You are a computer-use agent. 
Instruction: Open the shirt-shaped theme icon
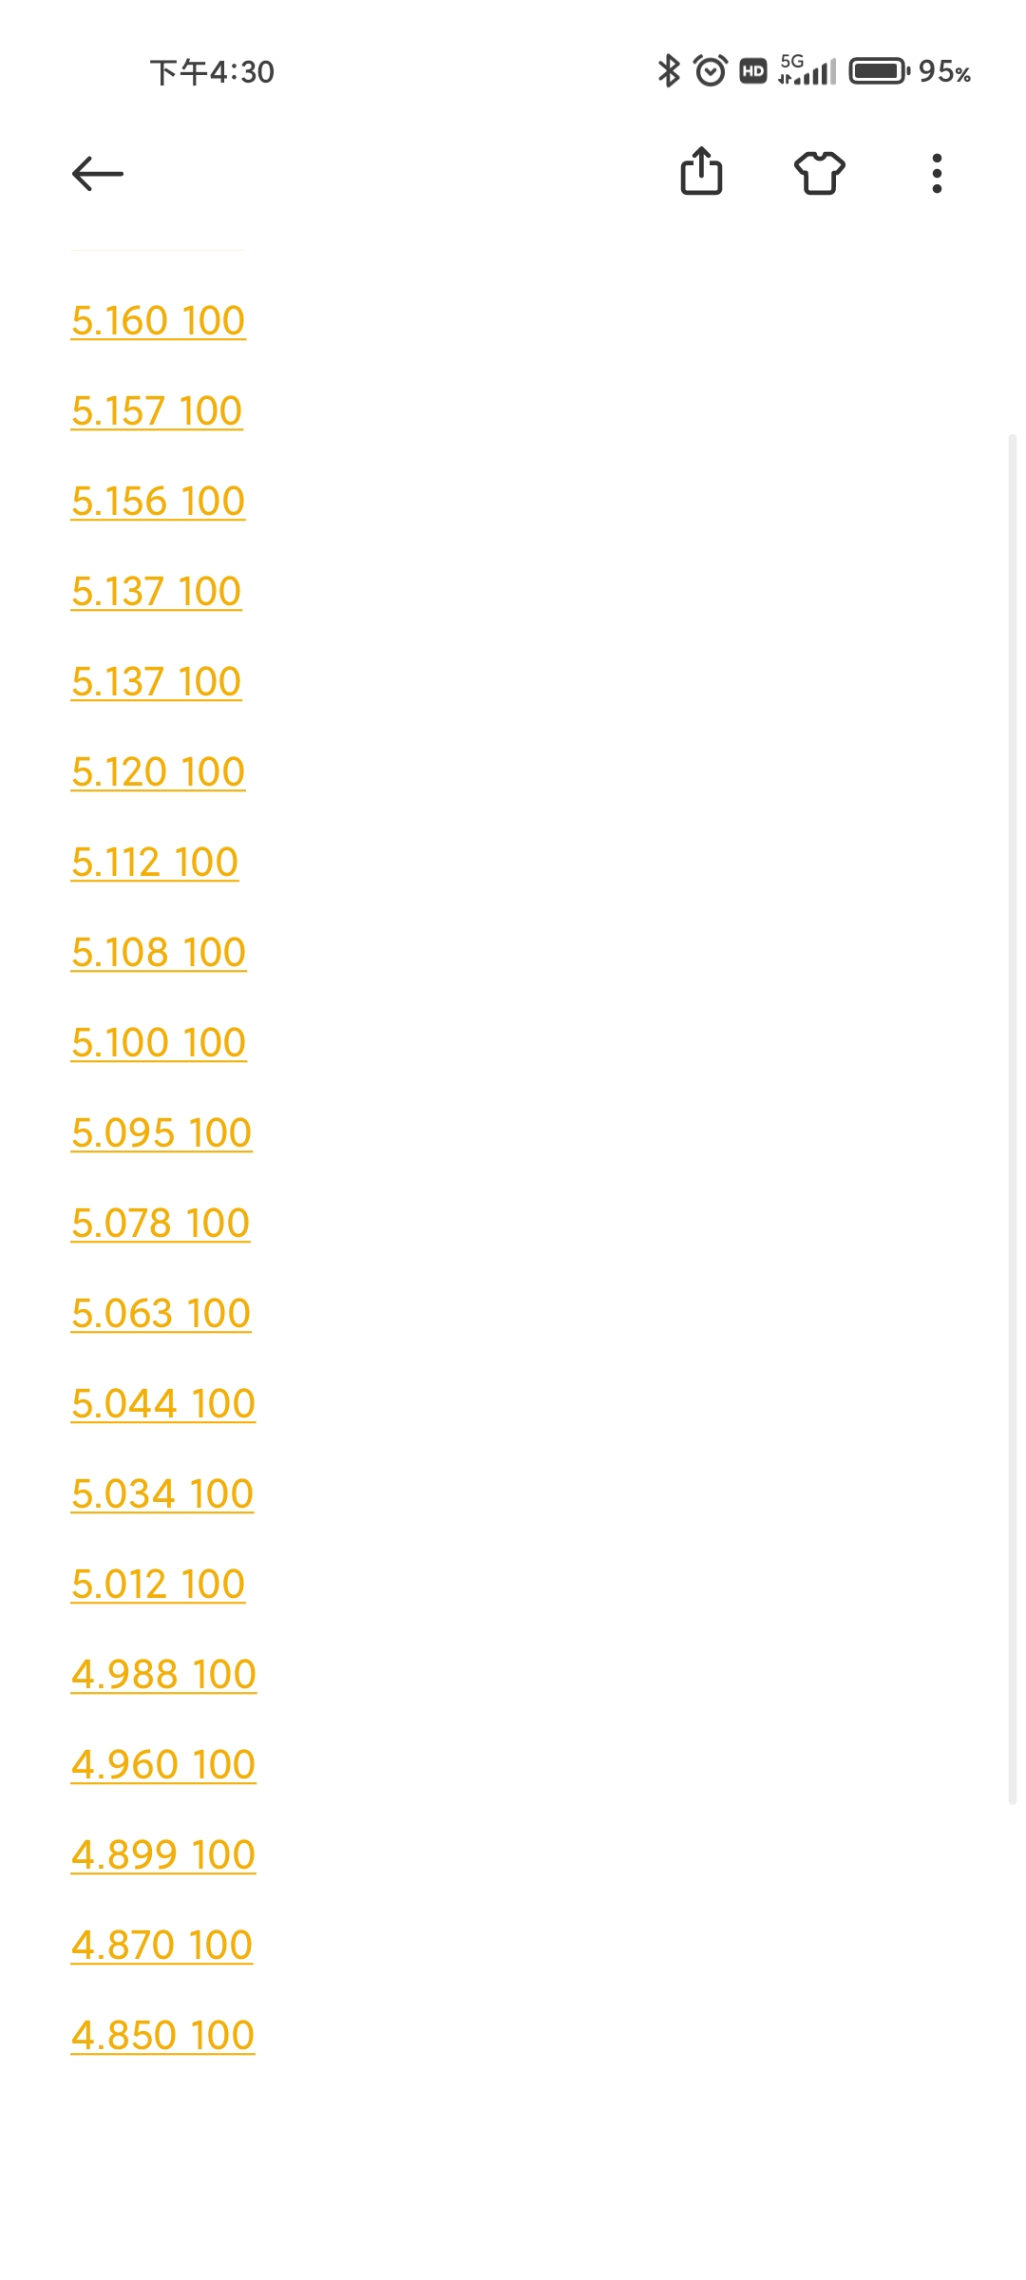pos(819,173)
